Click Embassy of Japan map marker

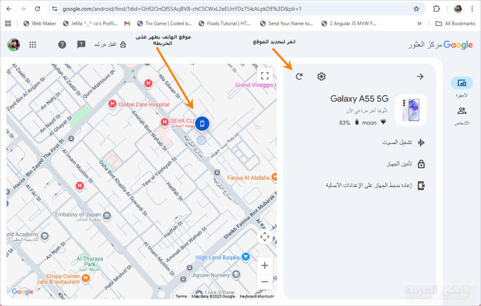[x=107, y=216]
